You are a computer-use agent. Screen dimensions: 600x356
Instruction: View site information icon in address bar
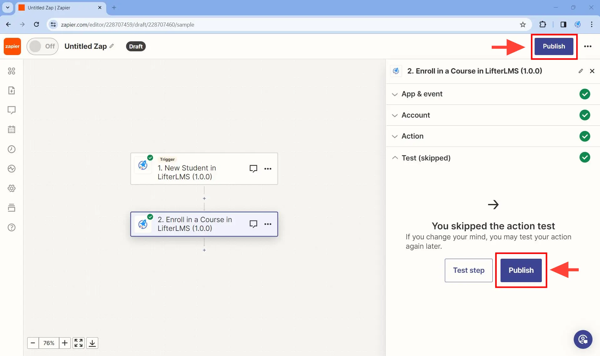tap(53, 24)
